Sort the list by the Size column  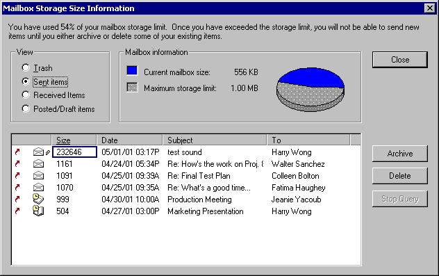click(x=74, y=140)
